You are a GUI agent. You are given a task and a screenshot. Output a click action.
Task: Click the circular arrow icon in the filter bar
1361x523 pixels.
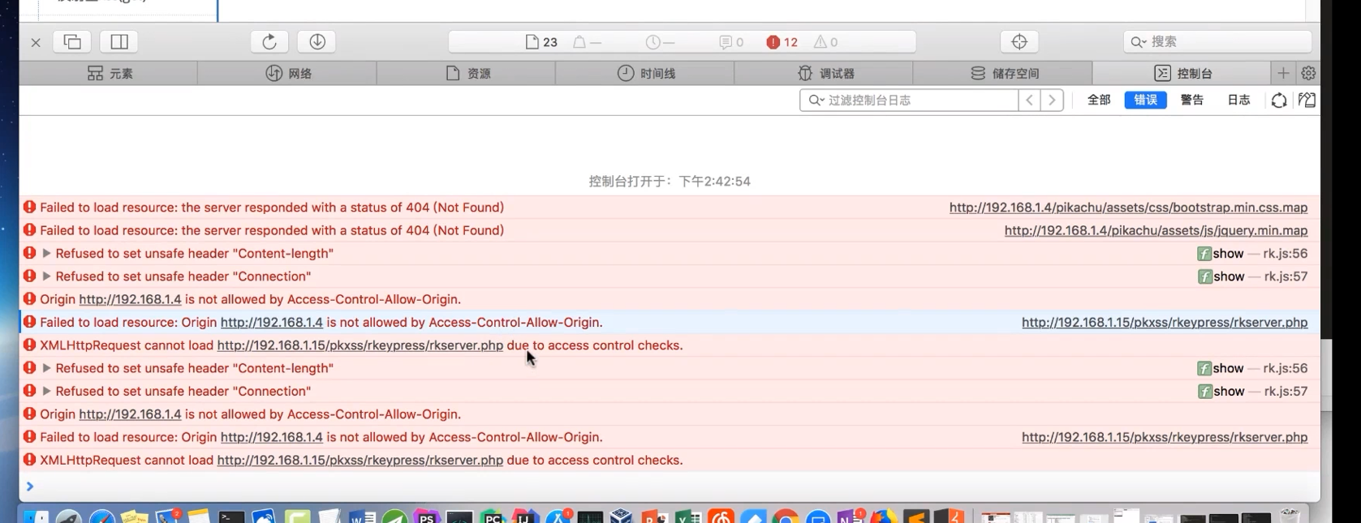[1279, 101]
